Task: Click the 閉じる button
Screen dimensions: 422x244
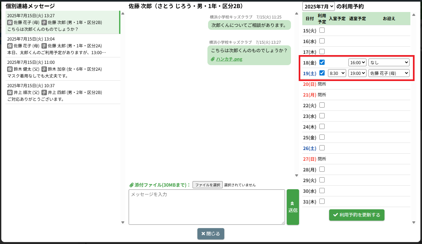Action: click(211, 234)
